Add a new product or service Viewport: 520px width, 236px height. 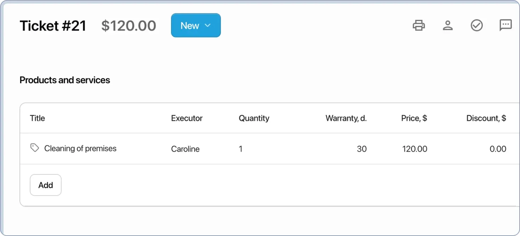(x=45, y=185)
